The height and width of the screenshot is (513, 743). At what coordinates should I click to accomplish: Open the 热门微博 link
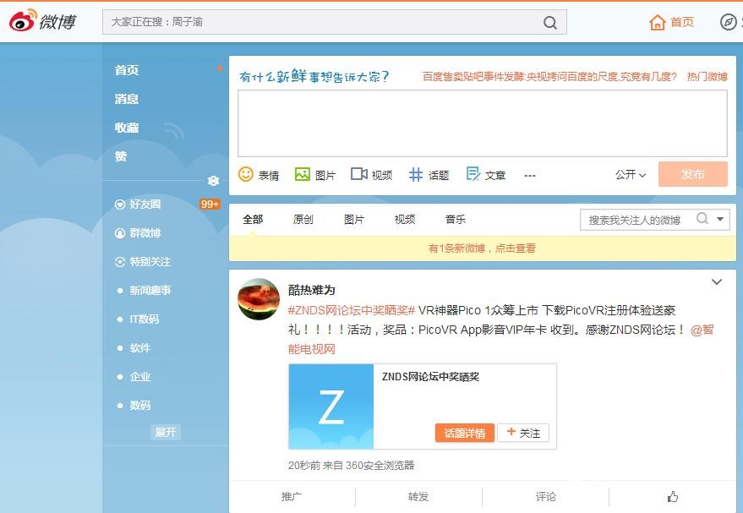[707, 76]
